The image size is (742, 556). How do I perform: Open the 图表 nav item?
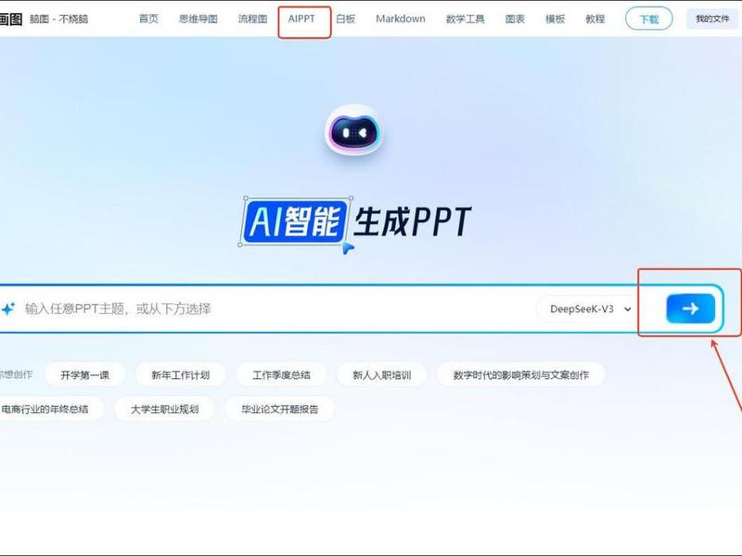pos(515,19)
